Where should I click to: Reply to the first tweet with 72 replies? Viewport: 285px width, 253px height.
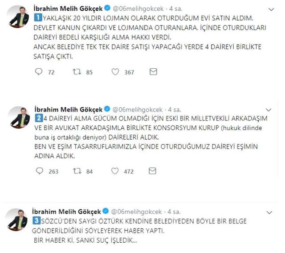tap(39, 72)
